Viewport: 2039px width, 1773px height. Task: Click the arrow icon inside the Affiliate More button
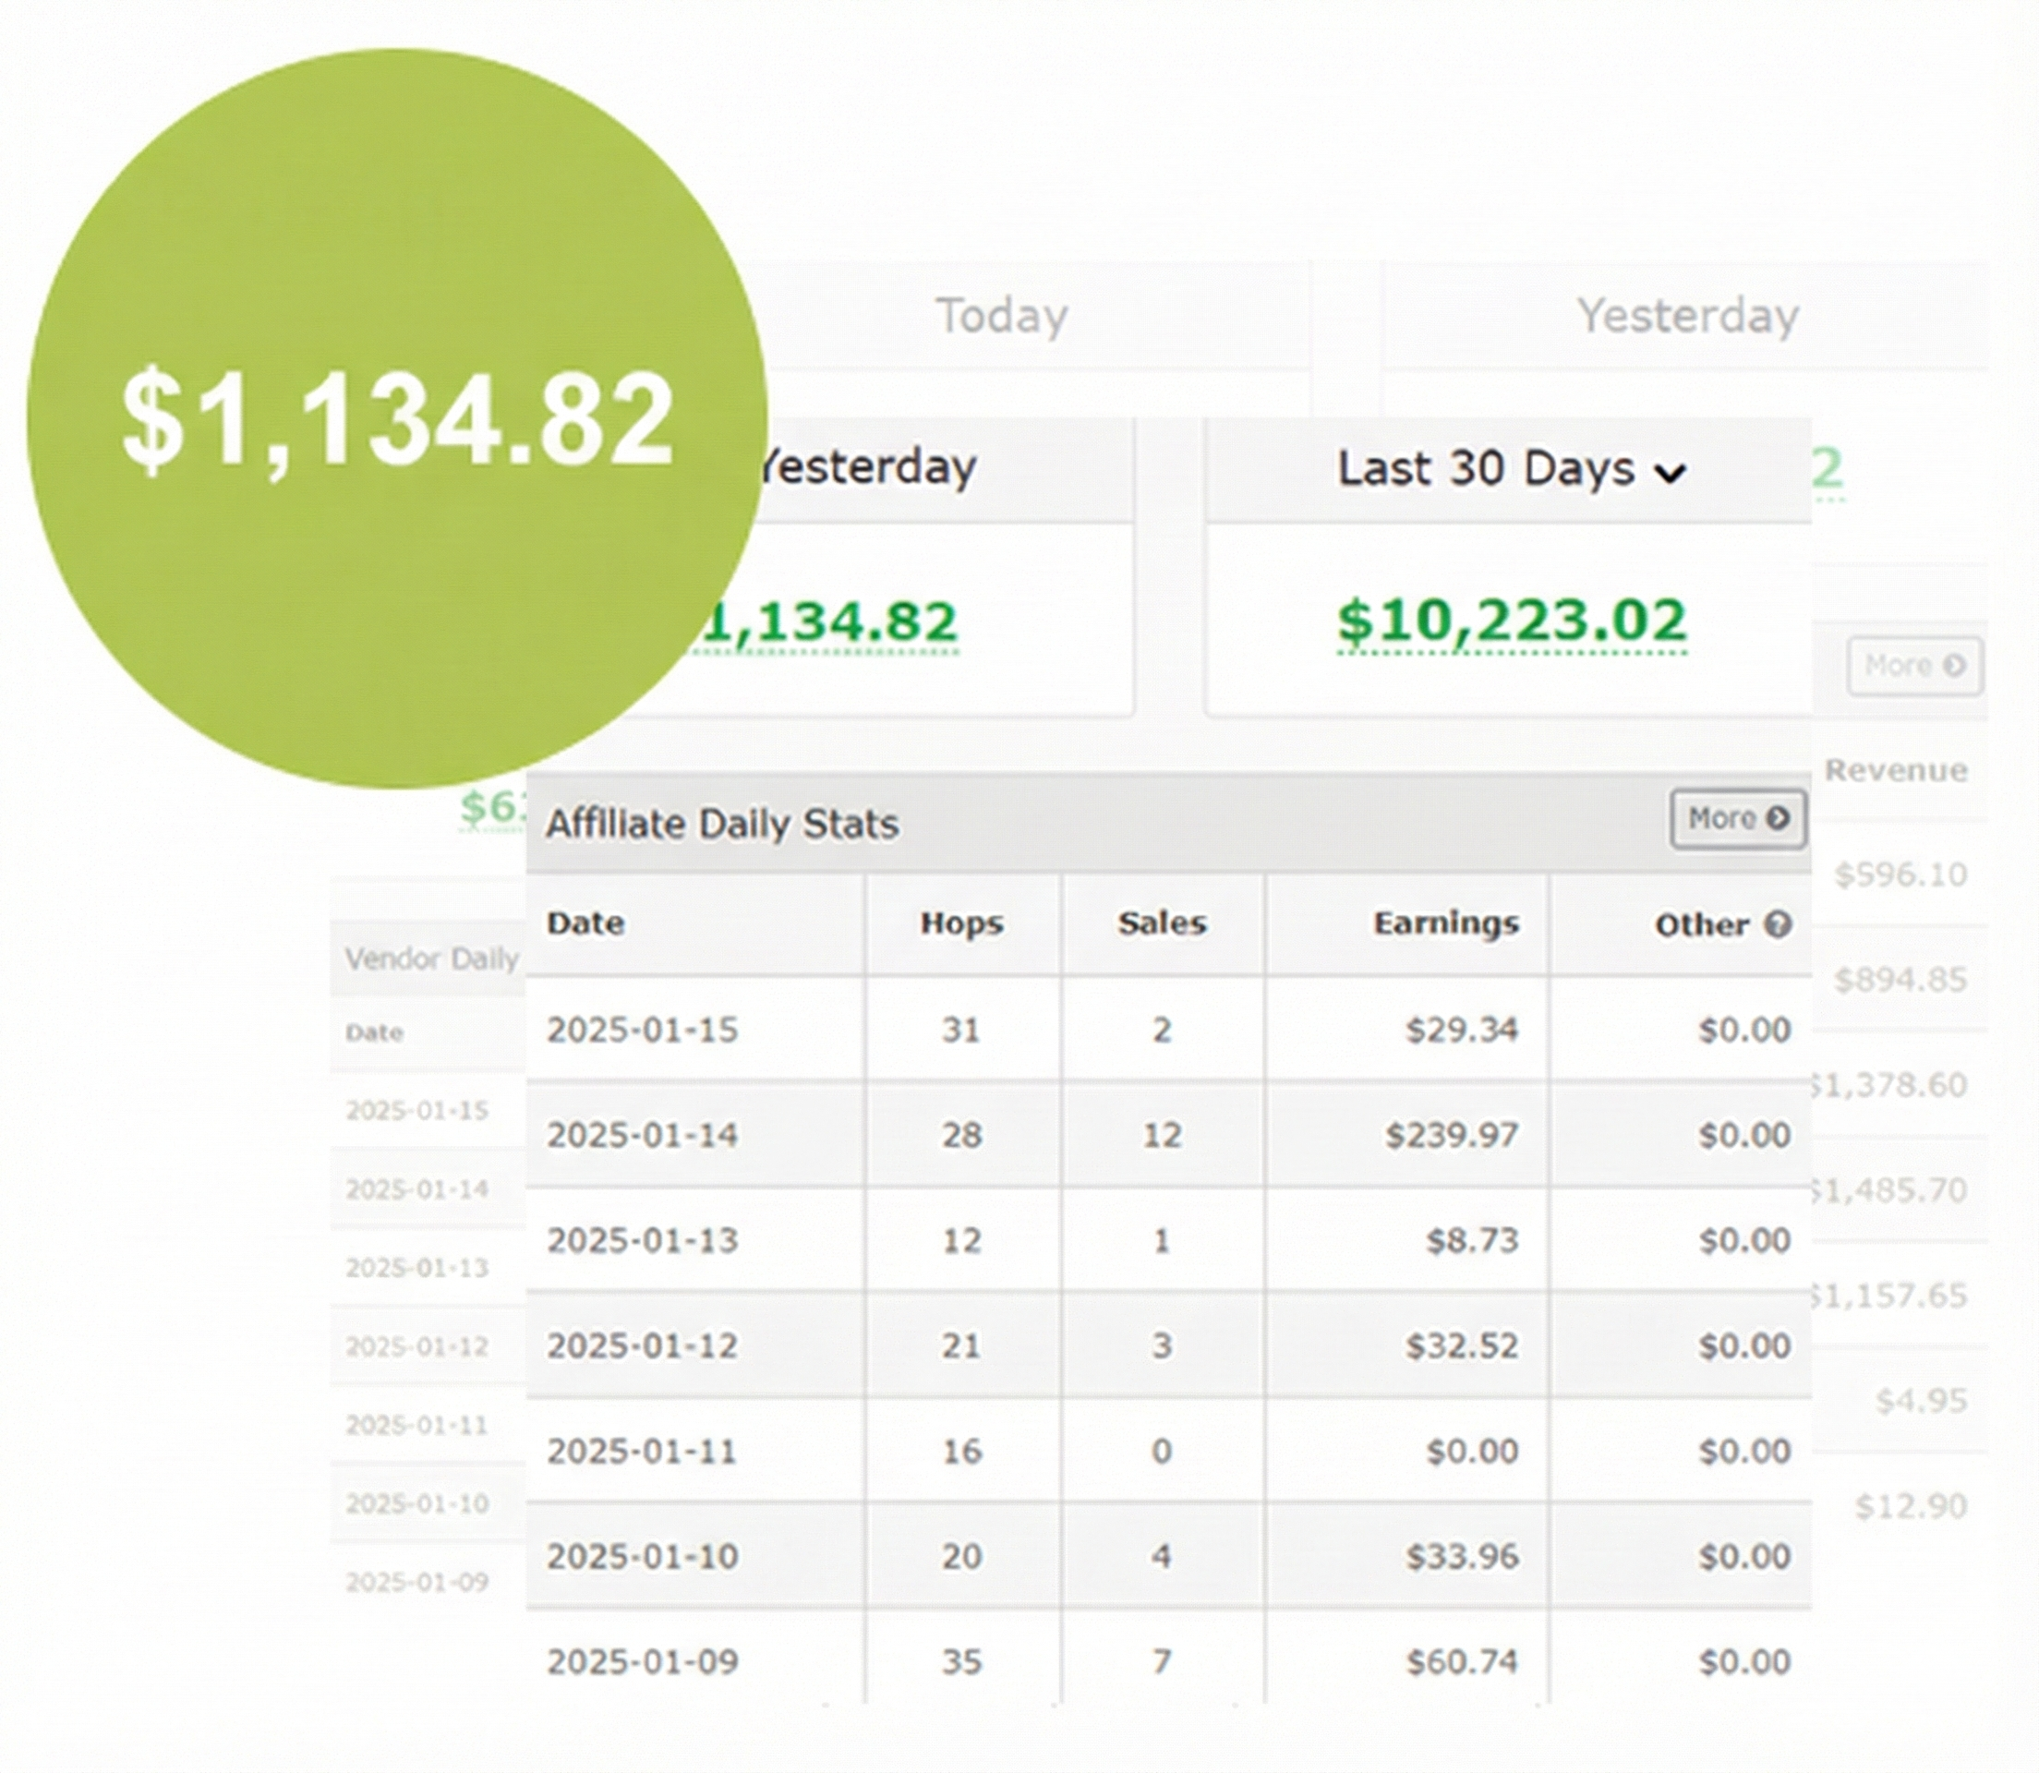coord(1778,819)
